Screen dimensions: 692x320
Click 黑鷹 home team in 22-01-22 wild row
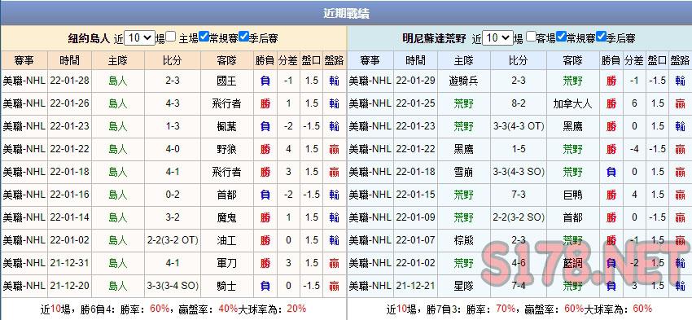coord(464,149)
